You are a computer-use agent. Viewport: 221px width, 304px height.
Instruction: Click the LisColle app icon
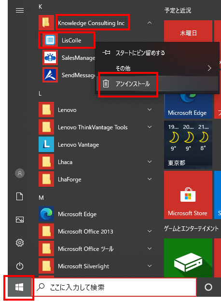[x=50, y=41]
